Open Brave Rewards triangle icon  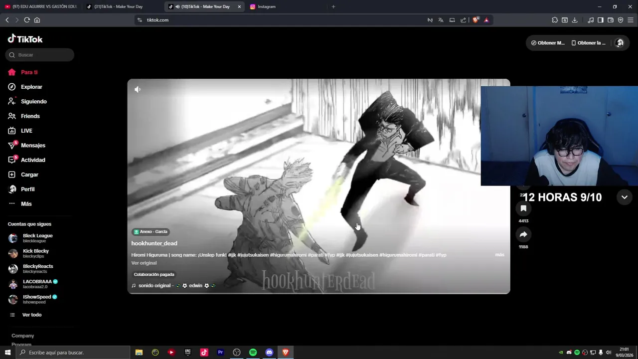click(486, 20)
